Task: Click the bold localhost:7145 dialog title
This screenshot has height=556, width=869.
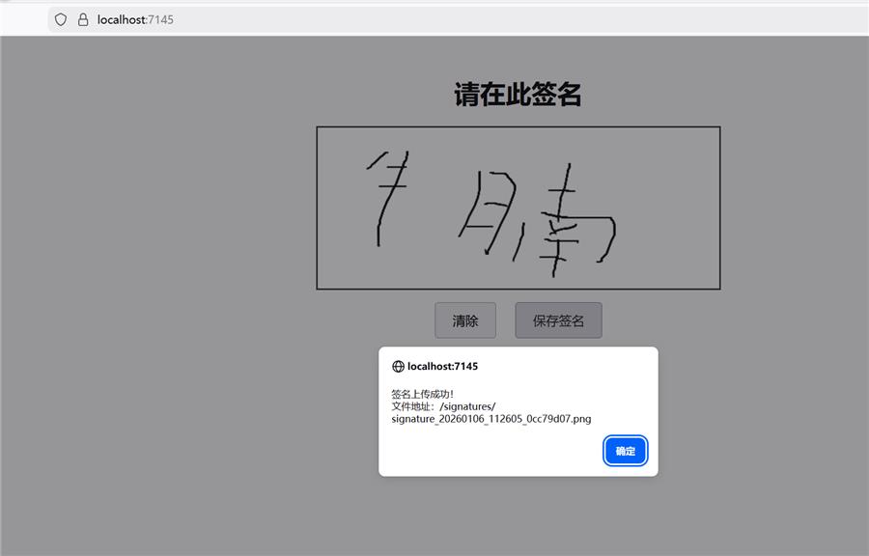Action: pyautogui.click(x=442, y=367)
